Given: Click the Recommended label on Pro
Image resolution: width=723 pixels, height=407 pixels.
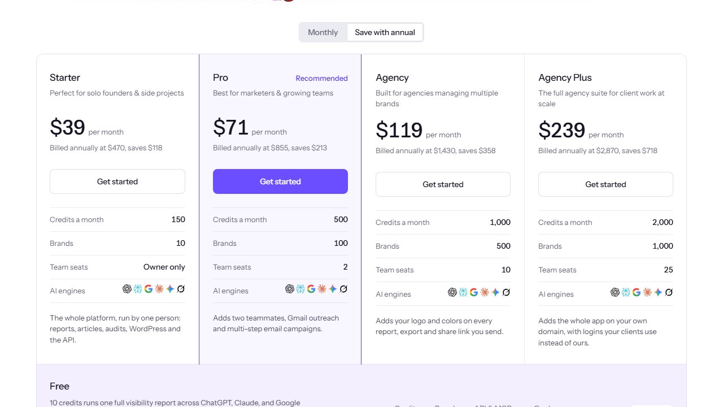Looking at the screenshot, I should (321, 78).
